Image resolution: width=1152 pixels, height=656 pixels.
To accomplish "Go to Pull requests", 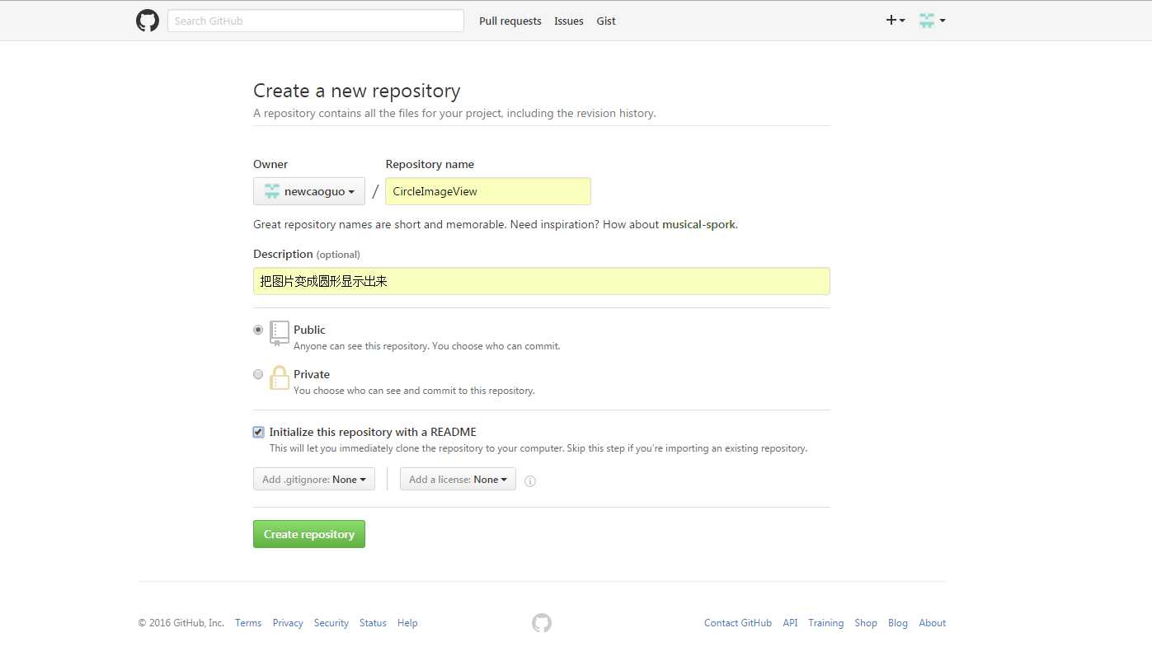I will point(510,21).
